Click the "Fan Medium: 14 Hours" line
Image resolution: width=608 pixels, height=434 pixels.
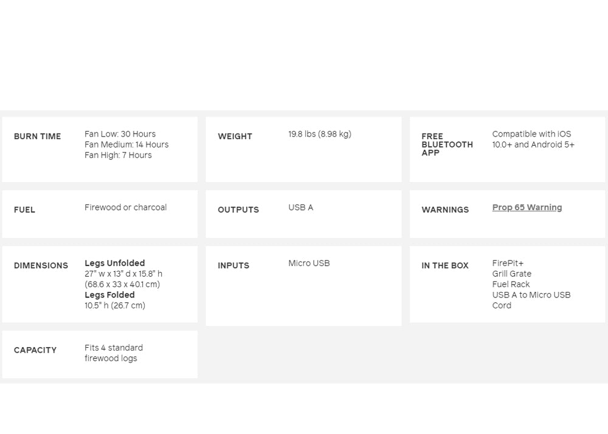coord(126,144)
